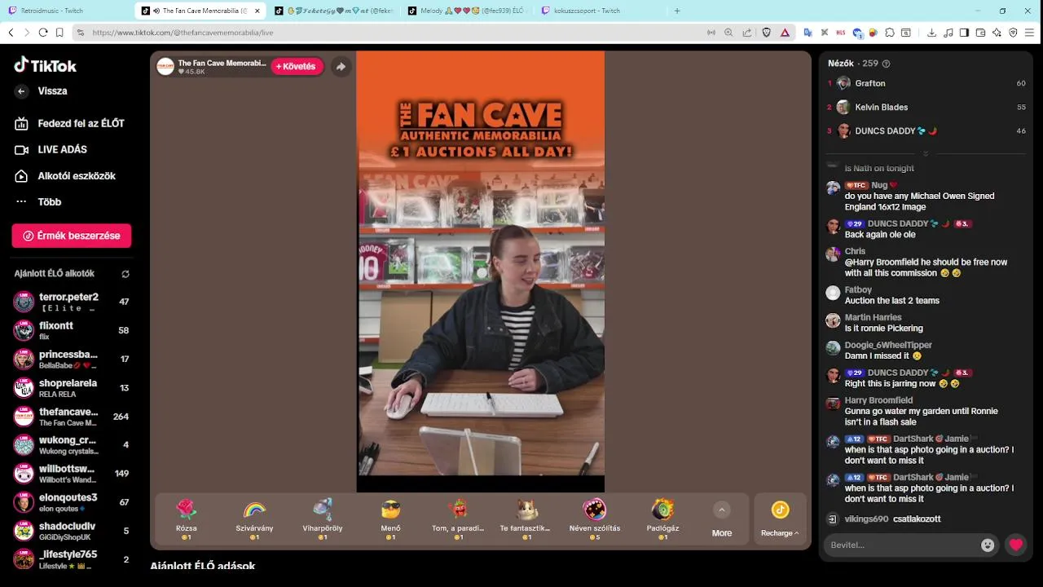
Task: Open Kelvin Blades viewer profile
Action: pos(926,107)
